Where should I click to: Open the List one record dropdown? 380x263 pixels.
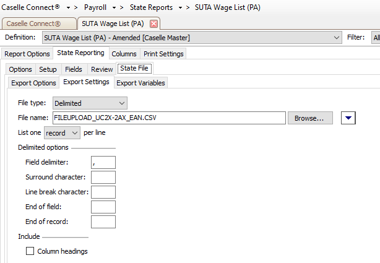click(63, 133)
